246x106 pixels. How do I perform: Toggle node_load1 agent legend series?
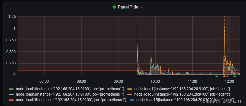point(182,89)
